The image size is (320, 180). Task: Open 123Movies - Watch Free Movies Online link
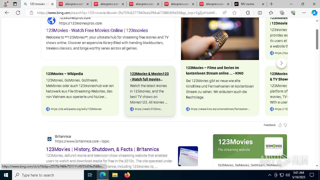tap(97, 30)
